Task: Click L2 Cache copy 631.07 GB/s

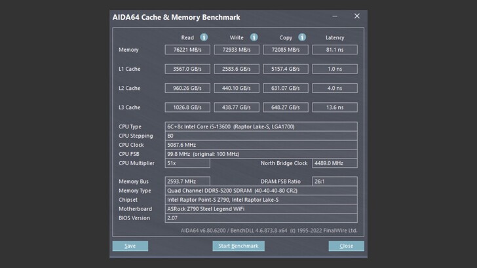Action: click(286, 88)
